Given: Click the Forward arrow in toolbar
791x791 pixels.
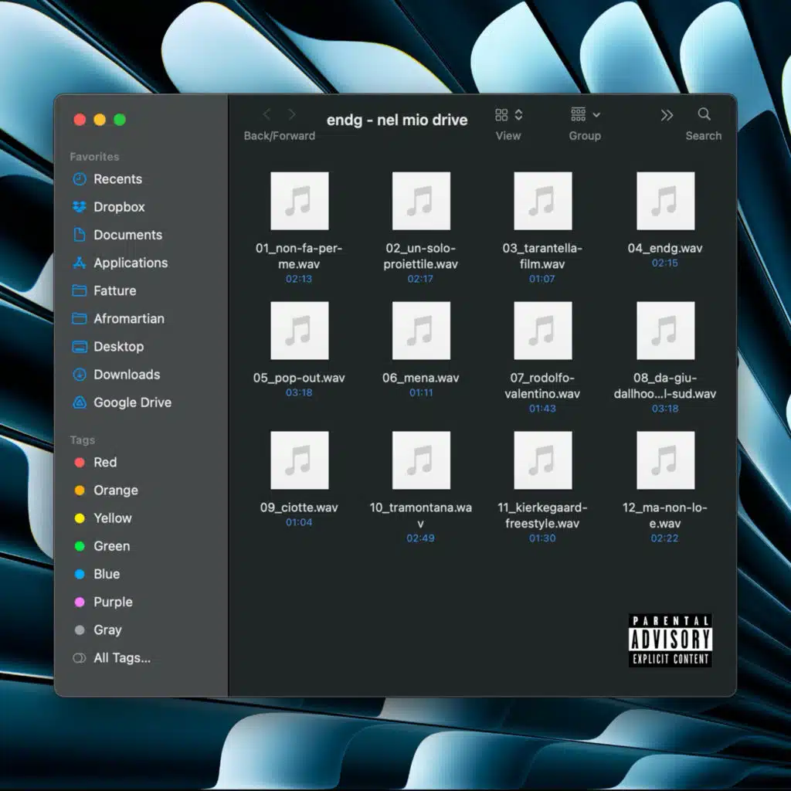Looking at the screenshot, I should pyautogui.click(x=292, y=114).
